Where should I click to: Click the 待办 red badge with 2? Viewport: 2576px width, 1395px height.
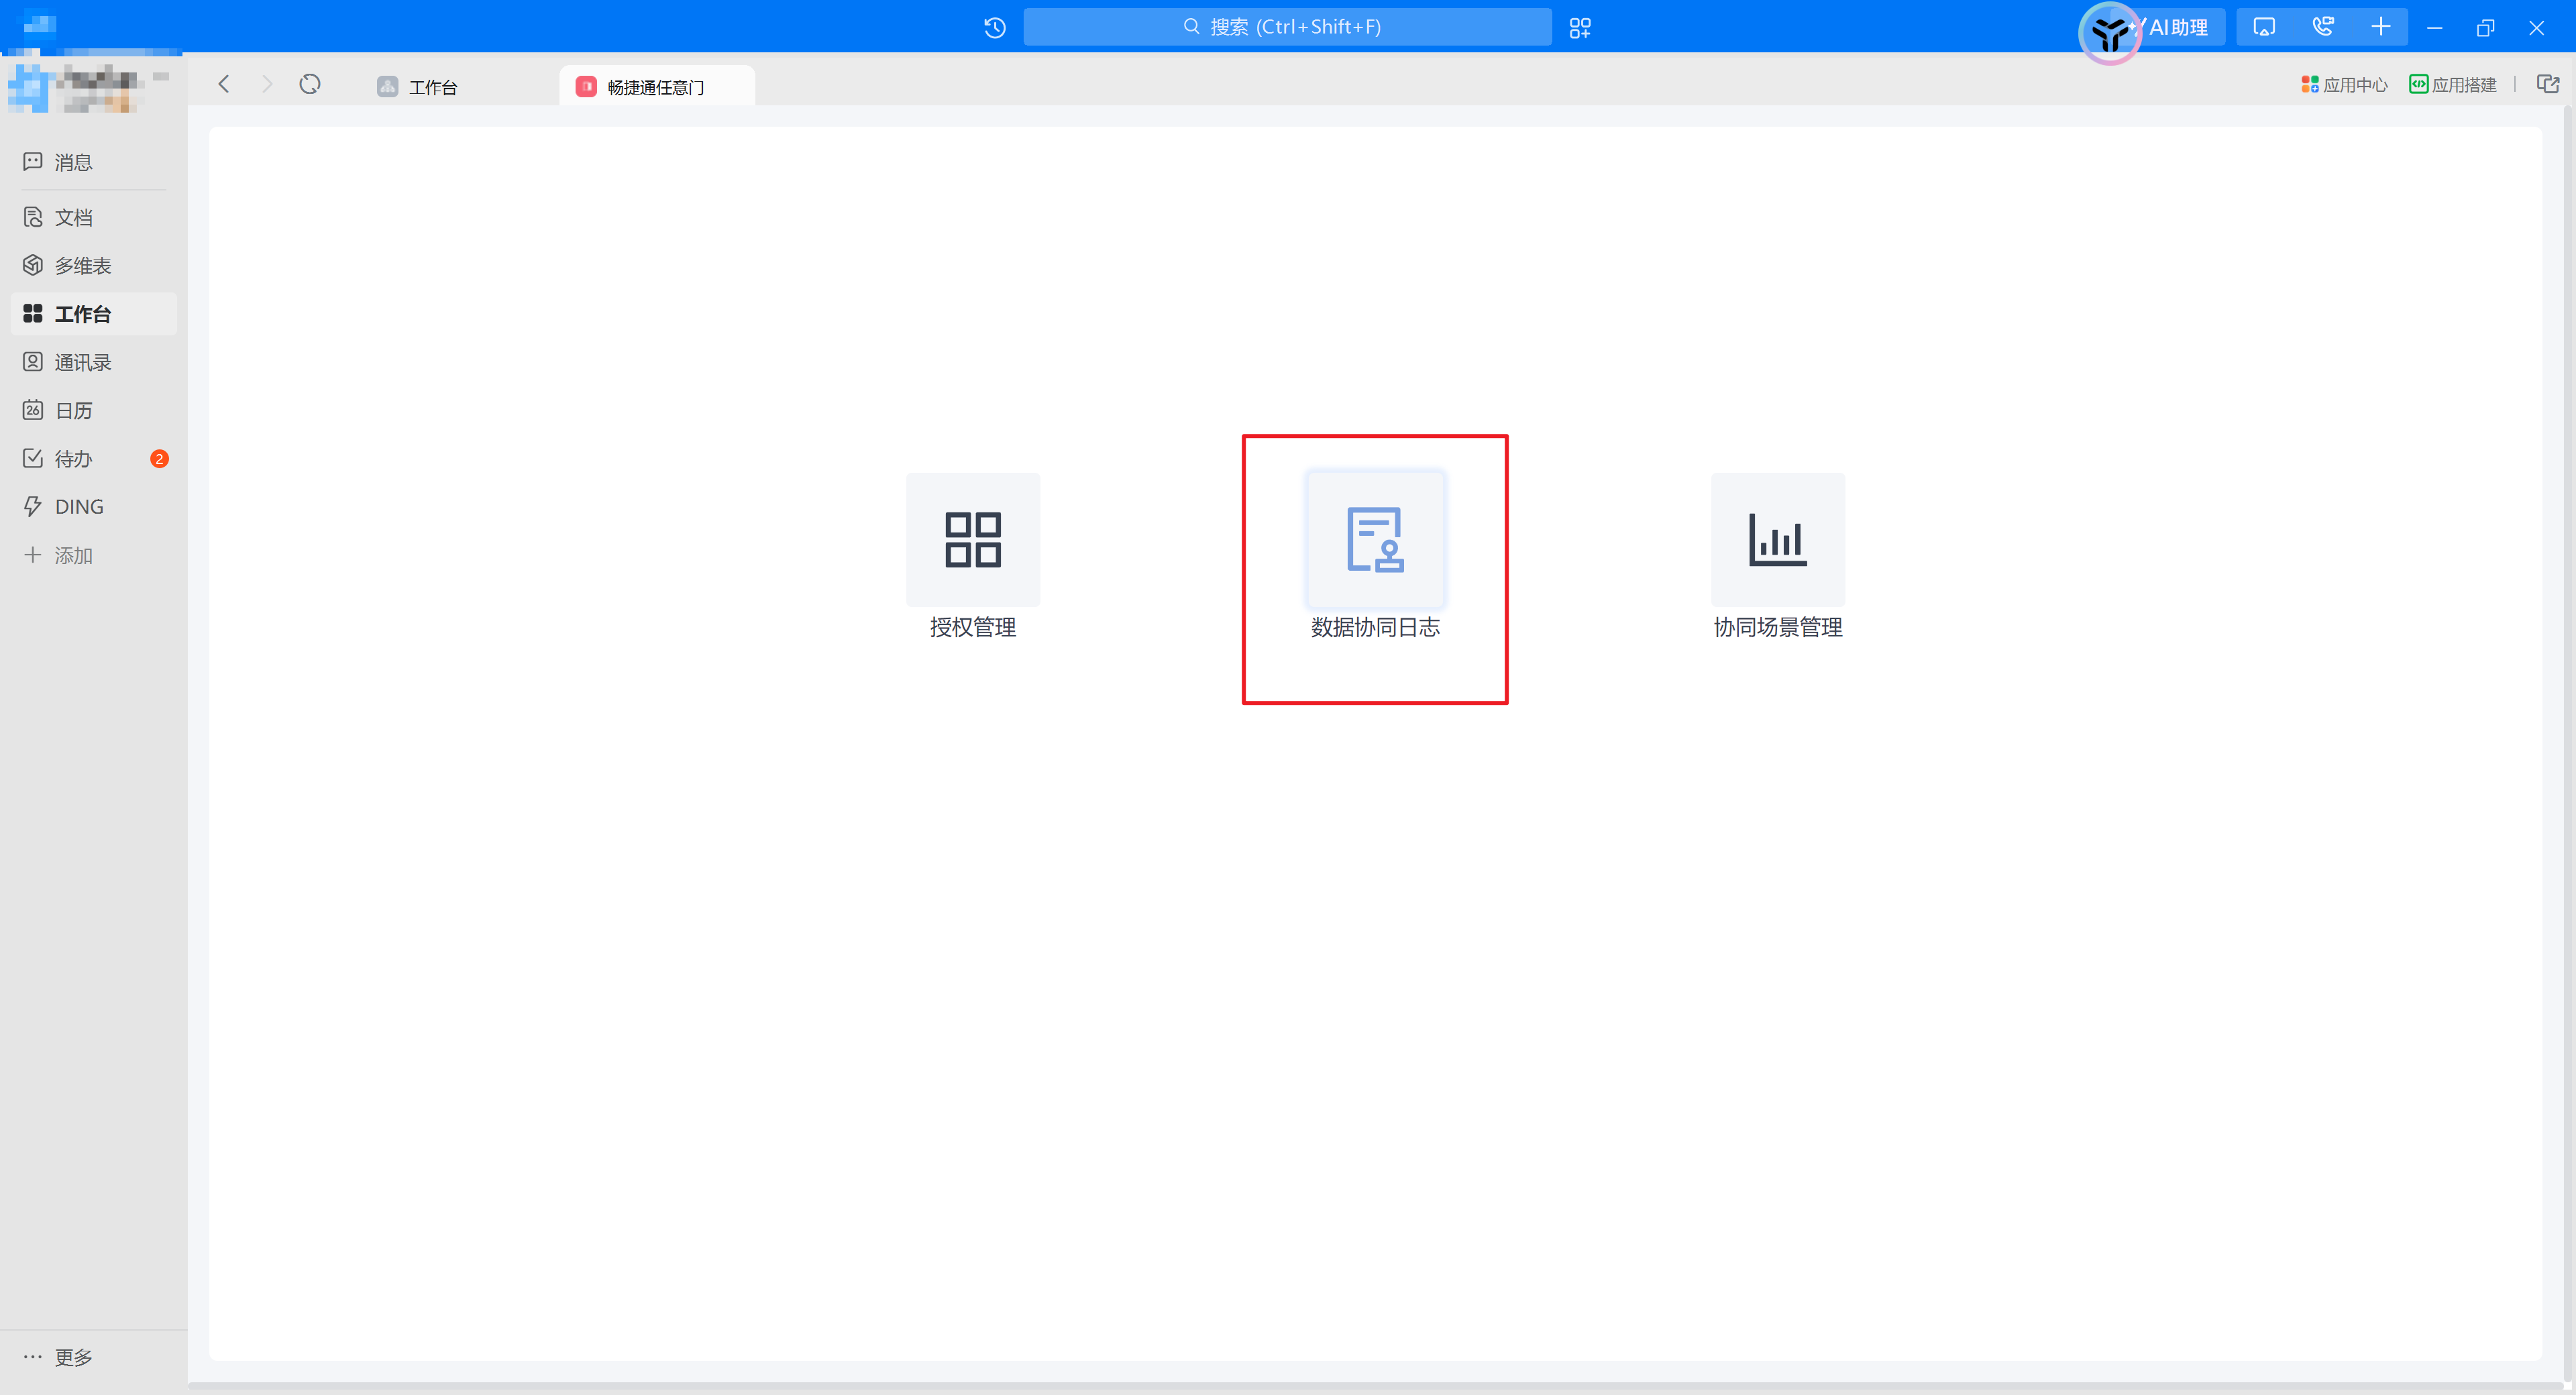[x=159, y=459]
